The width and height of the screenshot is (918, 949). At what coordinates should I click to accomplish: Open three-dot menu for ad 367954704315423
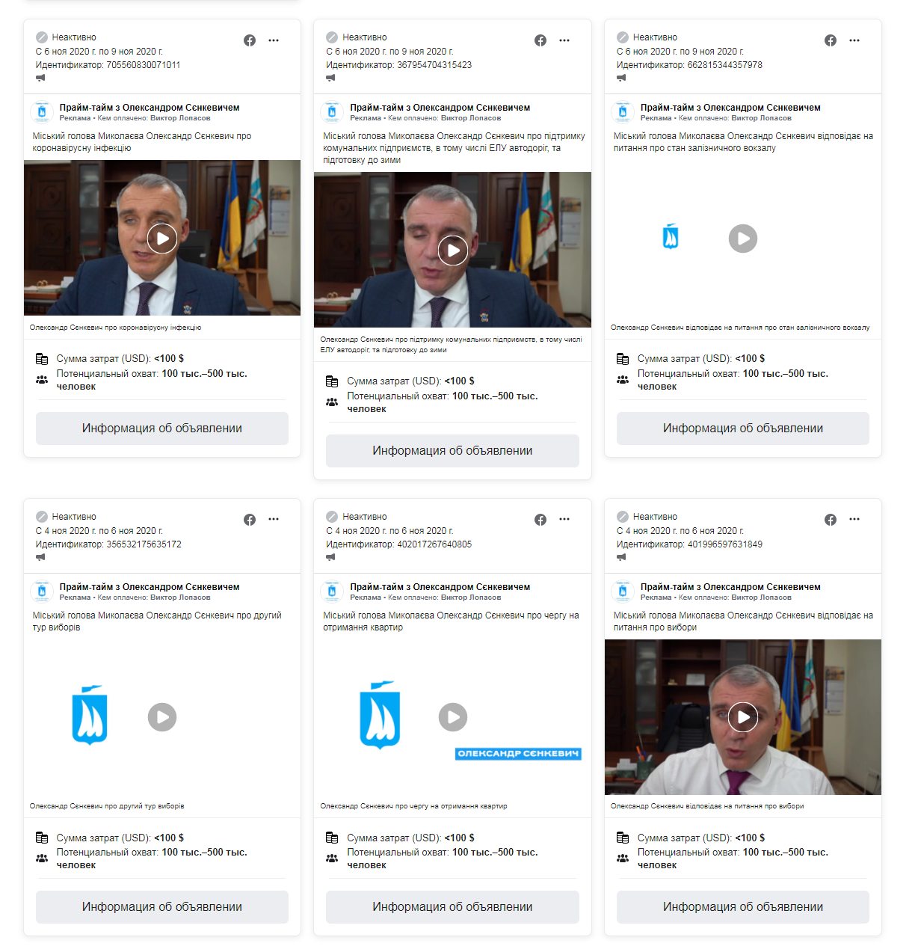click(564, 40)
